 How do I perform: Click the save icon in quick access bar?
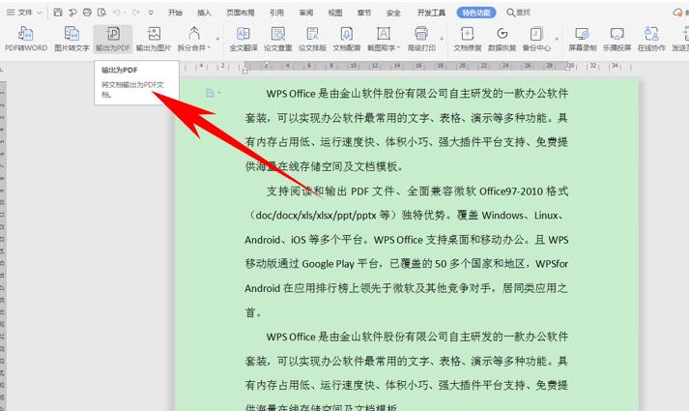click(58, 13)
